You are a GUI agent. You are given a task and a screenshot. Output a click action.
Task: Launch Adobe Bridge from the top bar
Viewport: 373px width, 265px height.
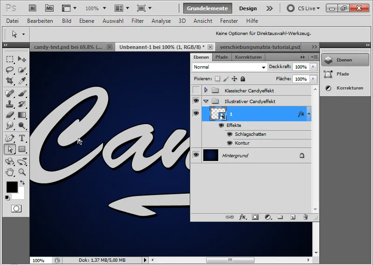click(33, 8)
